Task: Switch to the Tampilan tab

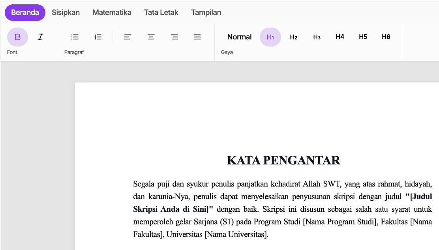Action: pyautogui.click(x=206, y=13)
